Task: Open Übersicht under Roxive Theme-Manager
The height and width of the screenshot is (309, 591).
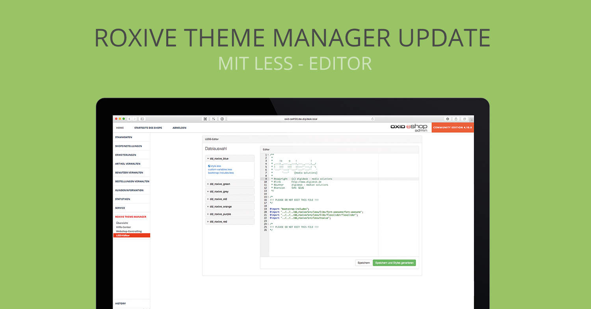Action: (122, 223)
